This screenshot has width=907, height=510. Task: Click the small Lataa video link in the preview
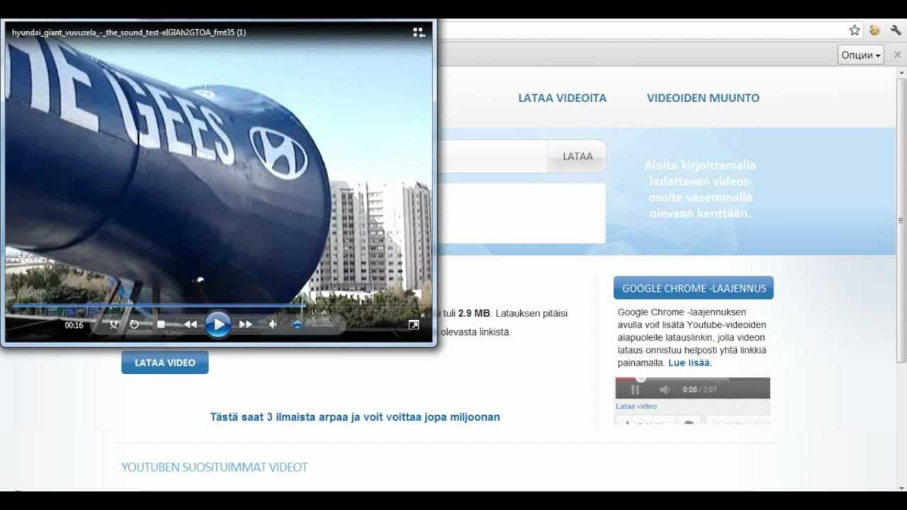coord(636,406)
